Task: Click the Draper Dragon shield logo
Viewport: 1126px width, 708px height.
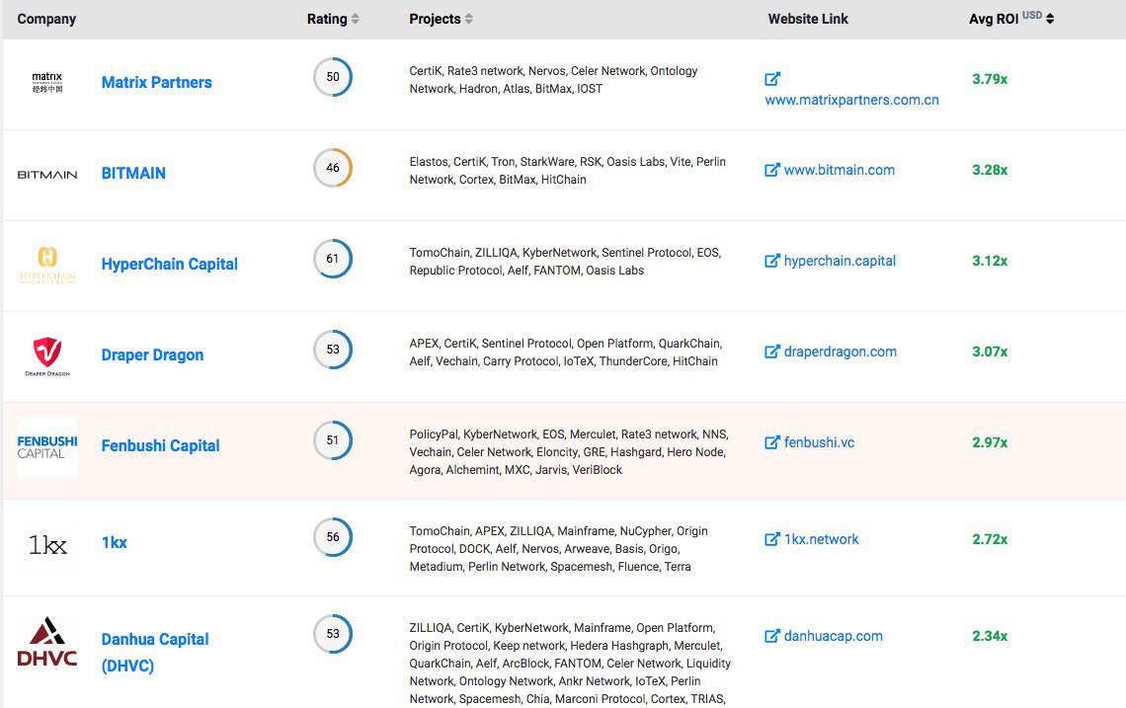Action: (x=47, y=356)
